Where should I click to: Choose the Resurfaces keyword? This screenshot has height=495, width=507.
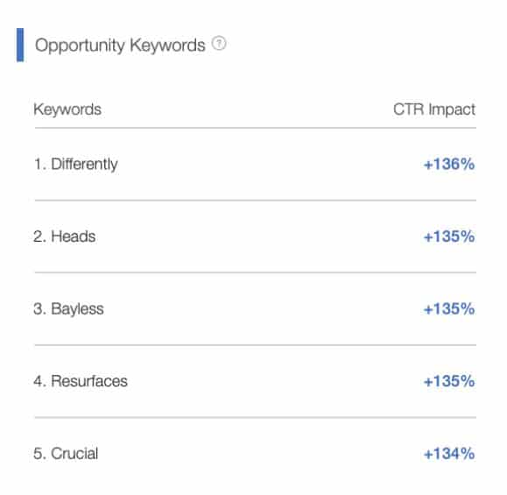point(89,381)
